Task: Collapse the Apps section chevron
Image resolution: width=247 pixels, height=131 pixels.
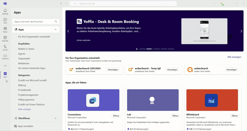Action: click(x=56, y=30)
